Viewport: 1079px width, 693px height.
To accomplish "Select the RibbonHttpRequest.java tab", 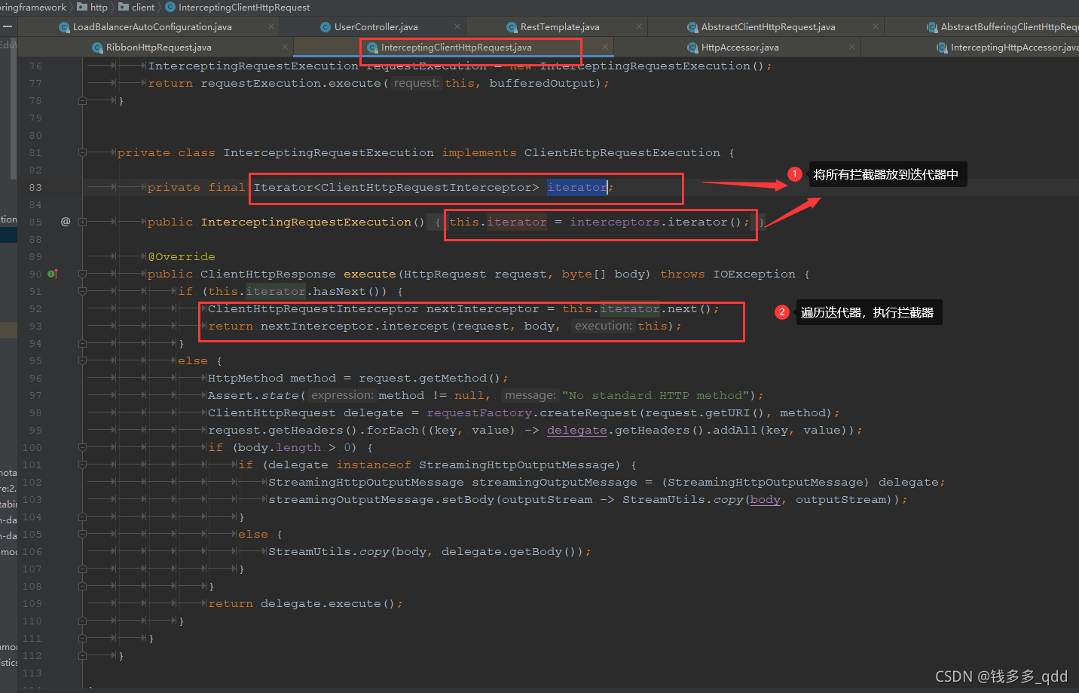I will point(158,48).
